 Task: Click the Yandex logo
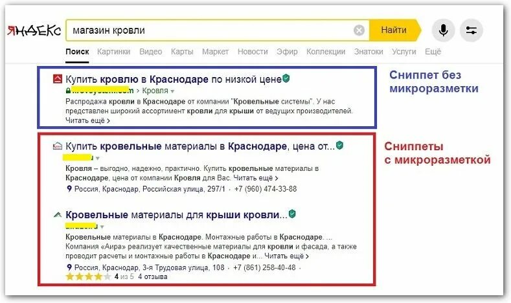(x=34, y=30)
